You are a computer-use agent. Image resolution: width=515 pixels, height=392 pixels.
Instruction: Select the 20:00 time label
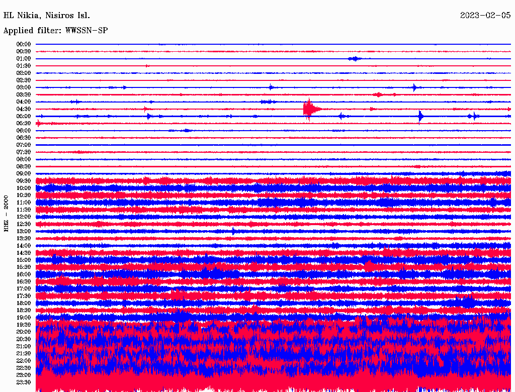23,332
